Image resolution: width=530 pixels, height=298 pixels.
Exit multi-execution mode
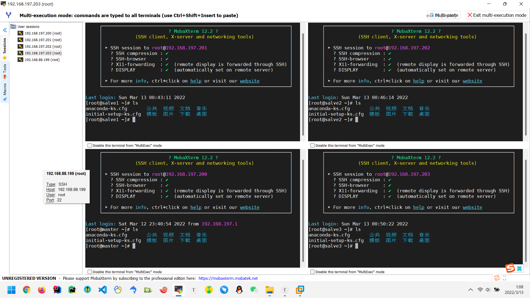(497, 15)
